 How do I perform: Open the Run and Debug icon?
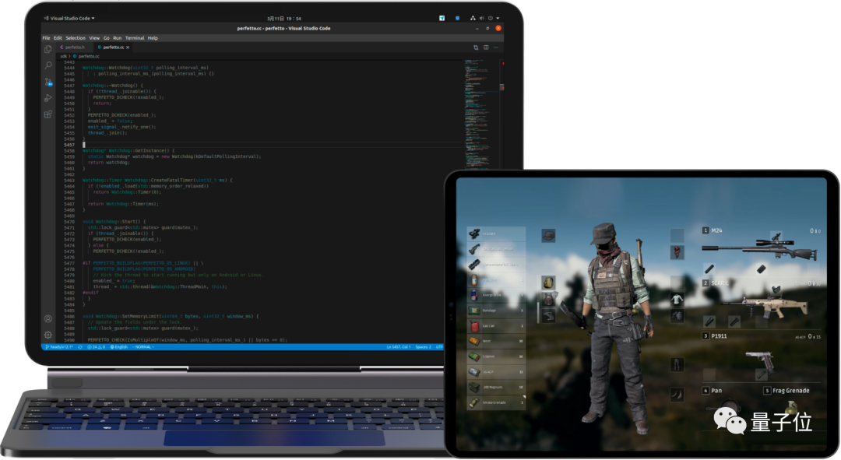48,98
